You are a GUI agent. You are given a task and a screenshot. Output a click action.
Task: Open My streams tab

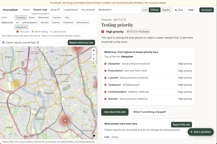point(88,10)
